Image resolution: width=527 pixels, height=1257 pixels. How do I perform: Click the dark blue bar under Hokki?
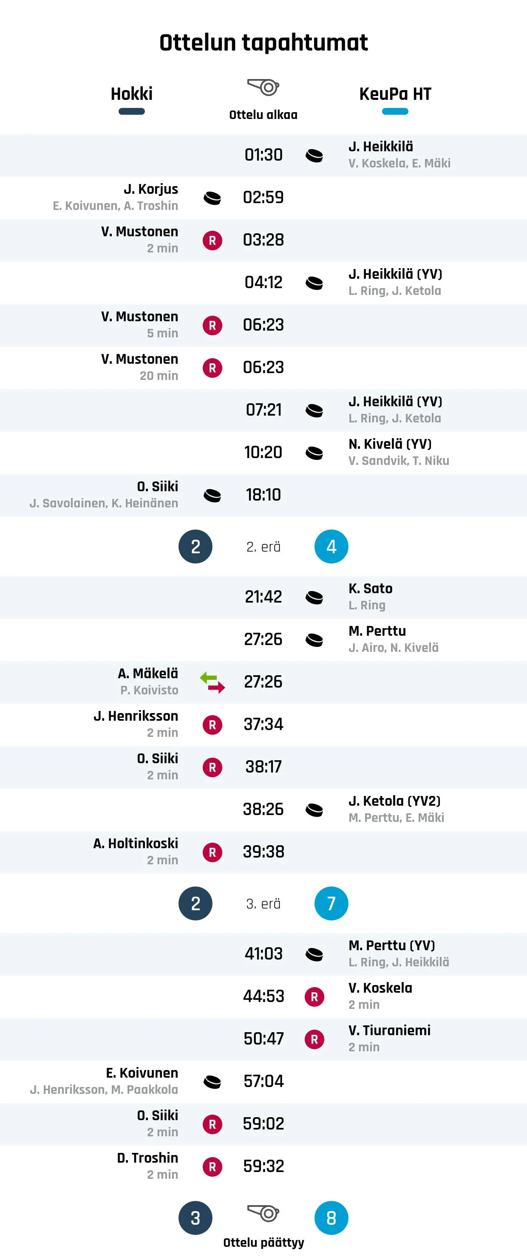[132, 111]
